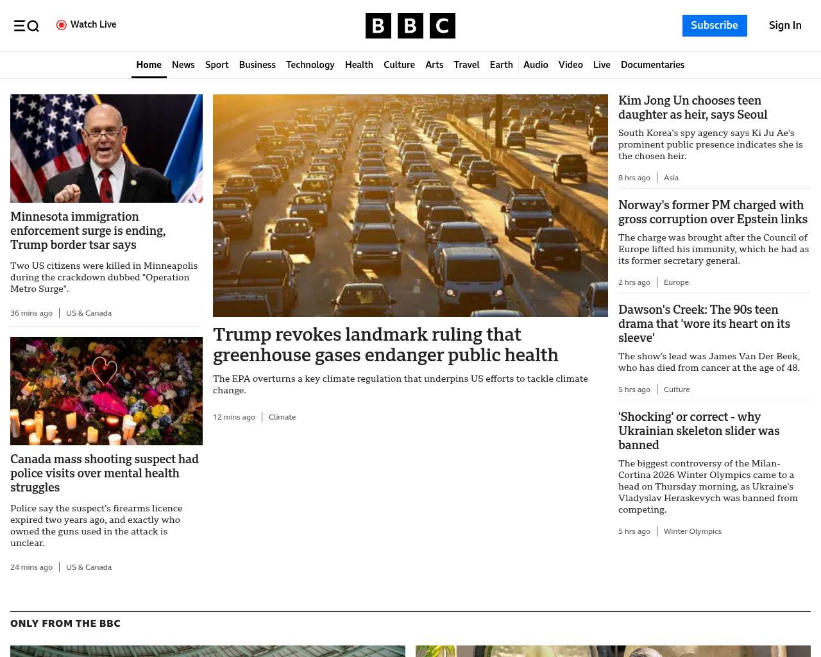This screenshot has height=657, width=821.
Task: Click the "36 mins ago" timestamp
Action: click(31, 313)
